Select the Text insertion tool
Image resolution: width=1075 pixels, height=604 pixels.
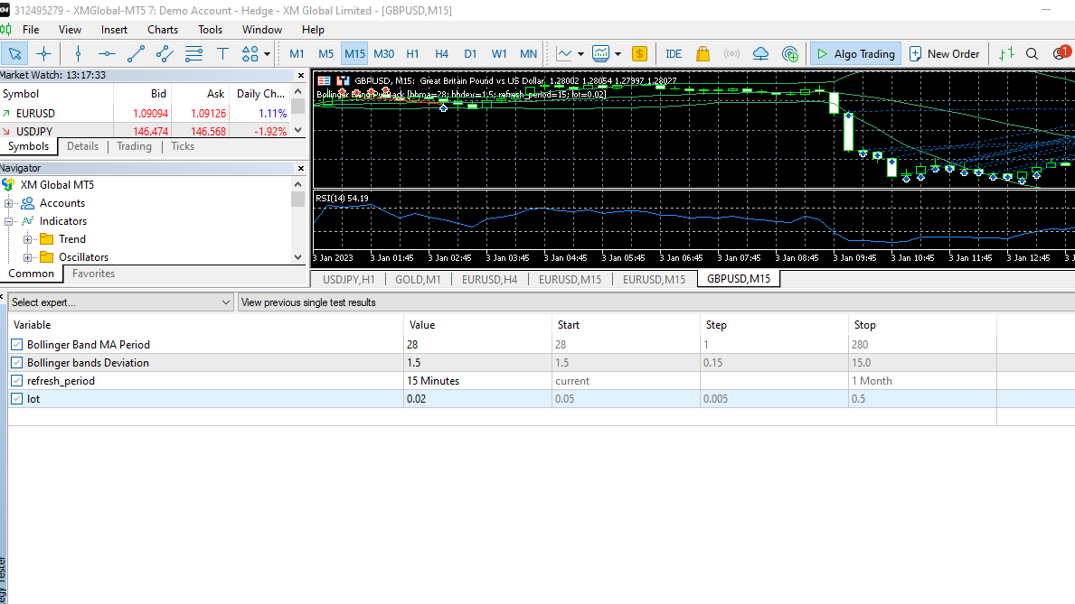(222, 53)
